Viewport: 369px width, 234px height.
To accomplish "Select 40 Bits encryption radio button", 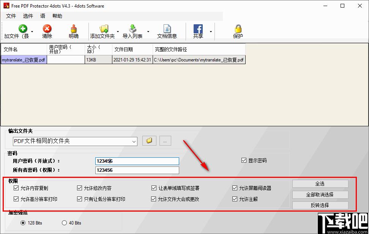I will [64, 223].
